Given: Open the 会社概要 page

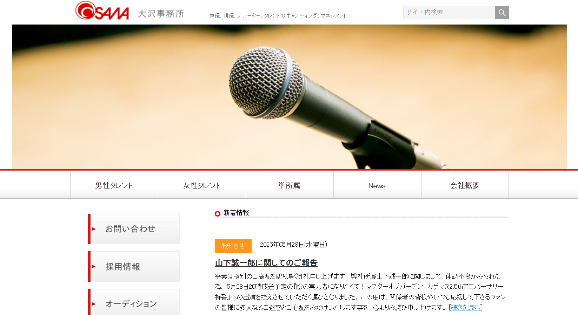Looking at the screenshot, I should pos(465,185).
